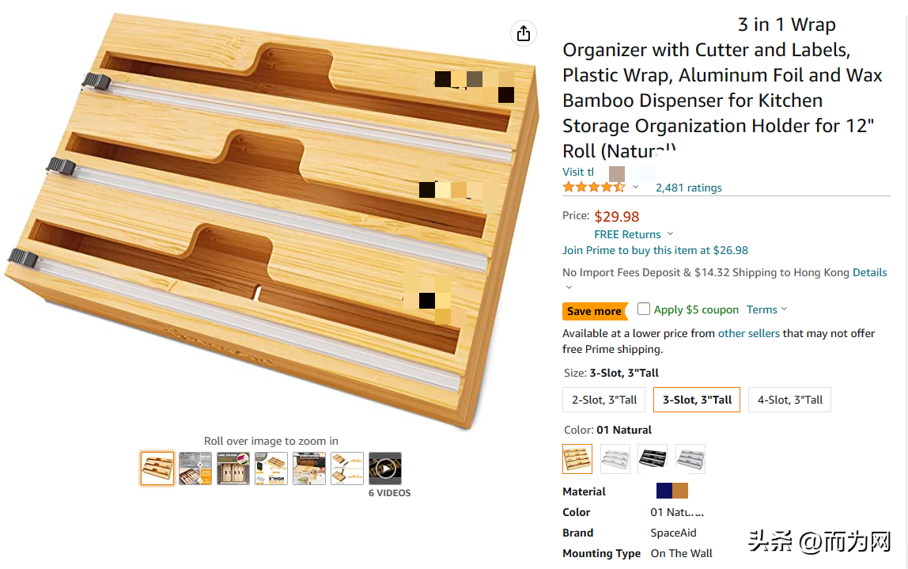Expand the FREE Returns details
This screenshot has width=908, height=569.
click(x=670, y=234)
